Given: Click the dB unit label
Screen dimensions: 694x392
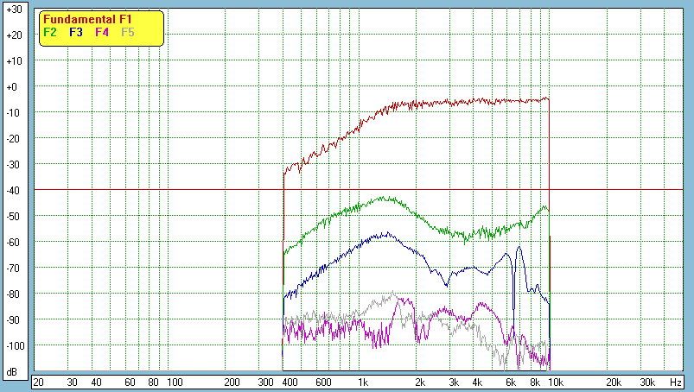Looking at the screenshot, I should click(x=13, y=372).
